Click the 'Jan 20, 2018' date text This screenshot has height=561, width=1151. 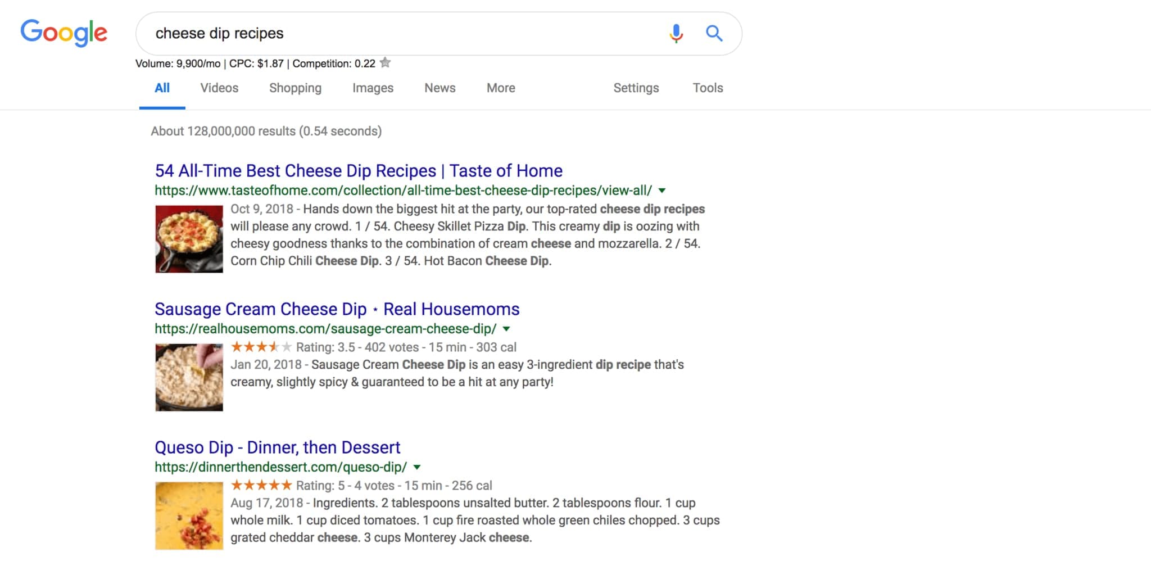pos(266,365)
